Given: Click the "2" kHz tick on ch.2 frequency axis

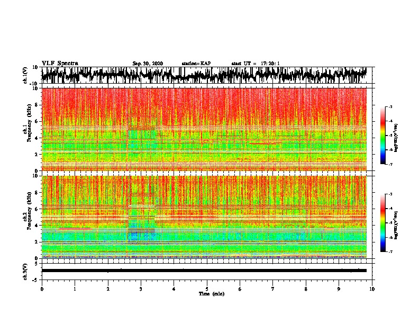Looking at the screenshot, I should [37, 242].
